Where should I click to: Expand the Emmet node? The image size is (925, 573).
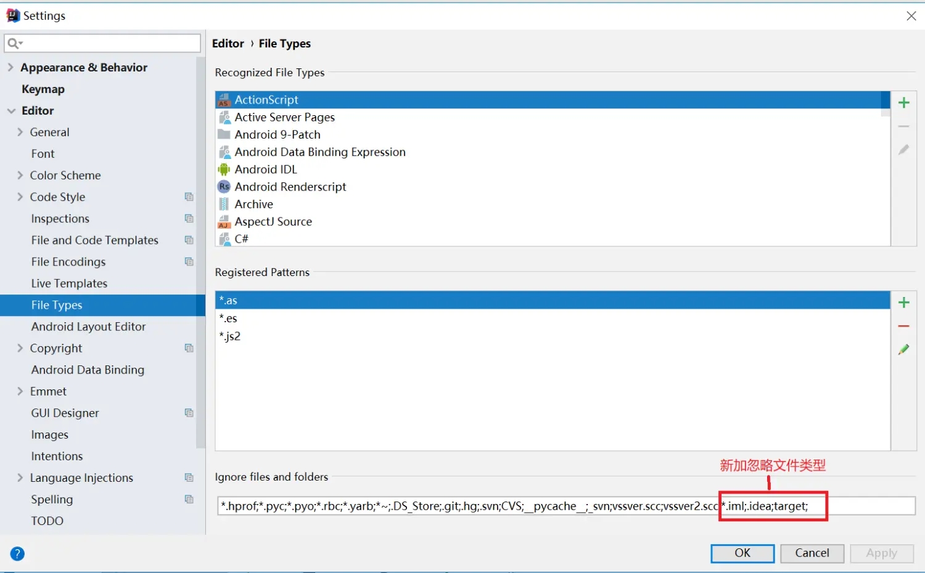20,391
